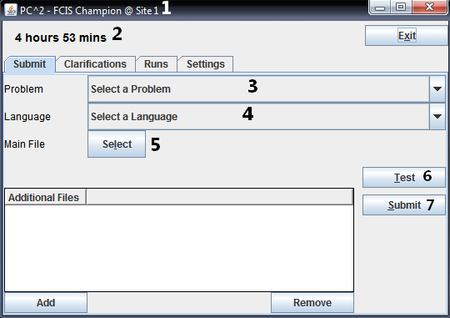Expand the Language dropdown arrow

point(437,117)
